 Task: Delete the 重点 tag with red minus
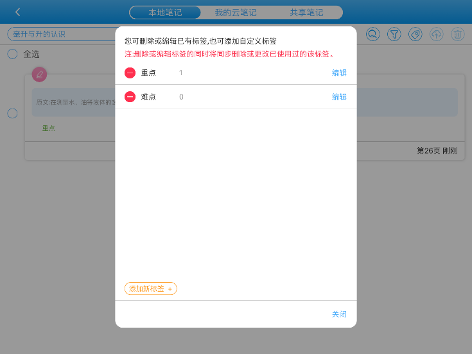click(x=130, y=73)
